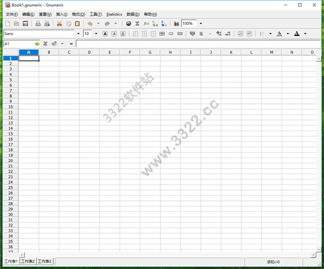Expand the Redo history dropdown arrow
Screen dimensions: 324x269
(116, 24)
